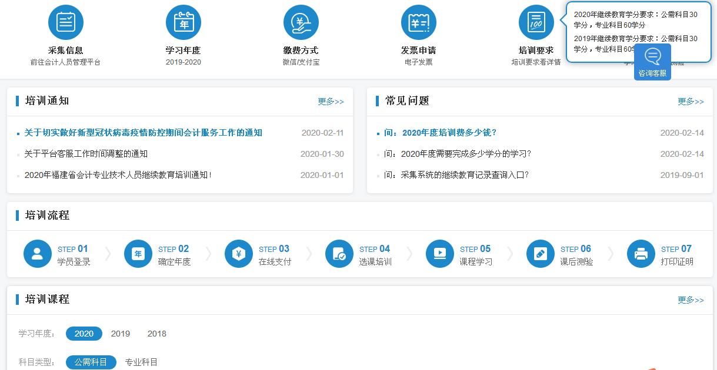Select 2019 as the study year

point(121,334)
